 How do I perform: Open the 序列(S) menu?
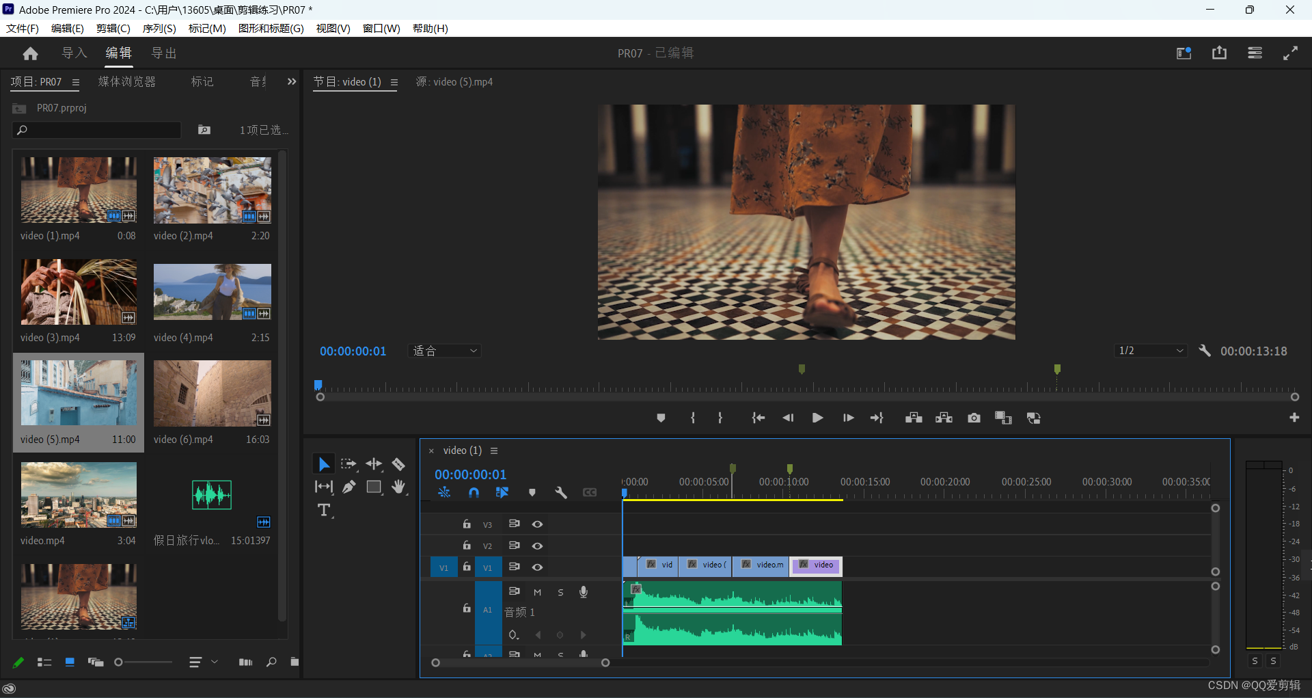pos(159,28)
